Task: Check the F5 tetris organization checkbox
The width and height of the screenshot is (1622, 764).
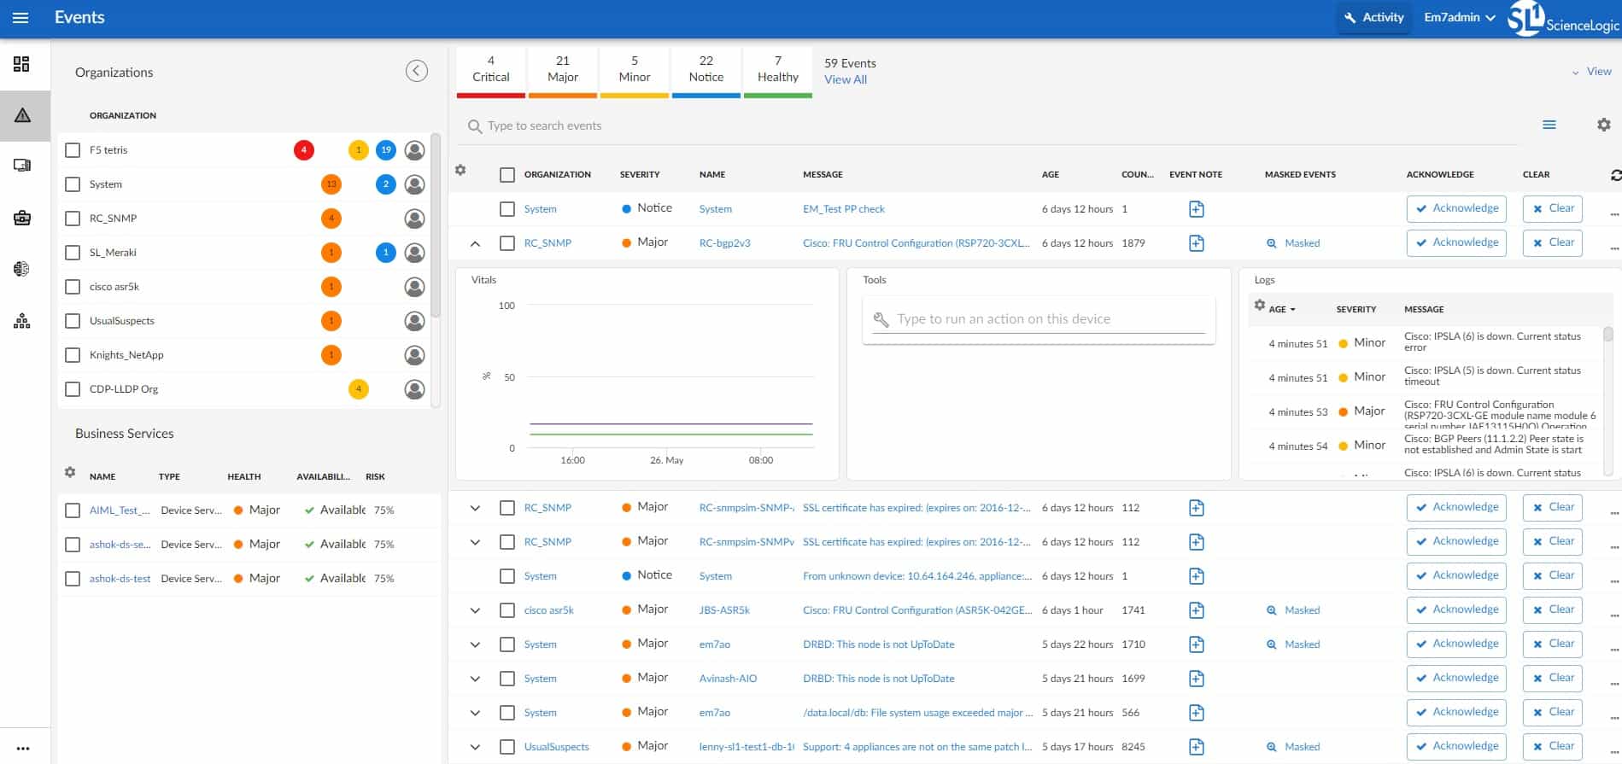Action: [73, 150]
